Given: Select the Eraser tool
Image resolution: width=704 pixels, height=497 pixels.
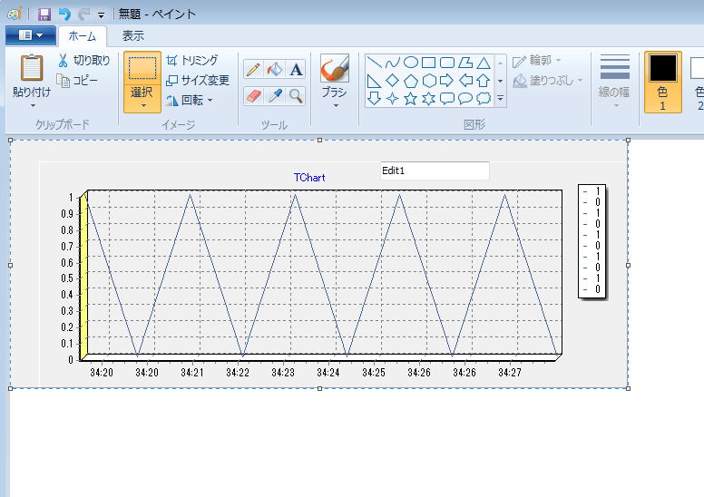Looking at the screenshot, I should (x=253, y=96).
